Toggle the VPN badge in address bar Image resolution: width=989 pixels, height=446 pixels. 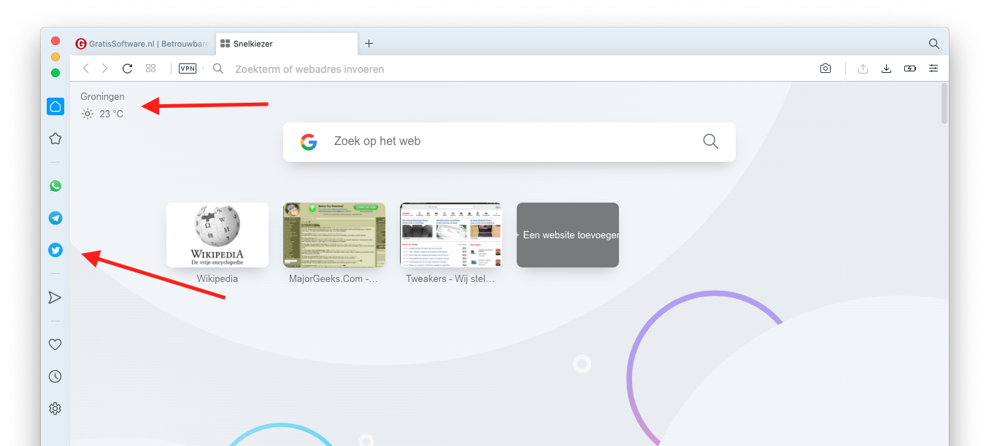pos(188,69)
